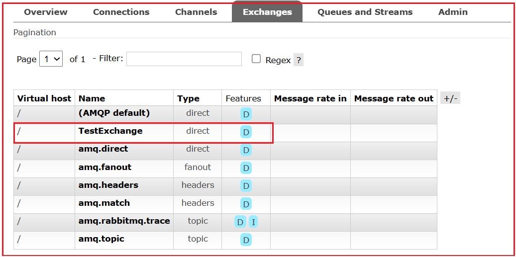The image size is (516, 257).
Task: Open the Regex help question mark
Action: (x=299, y=60)
